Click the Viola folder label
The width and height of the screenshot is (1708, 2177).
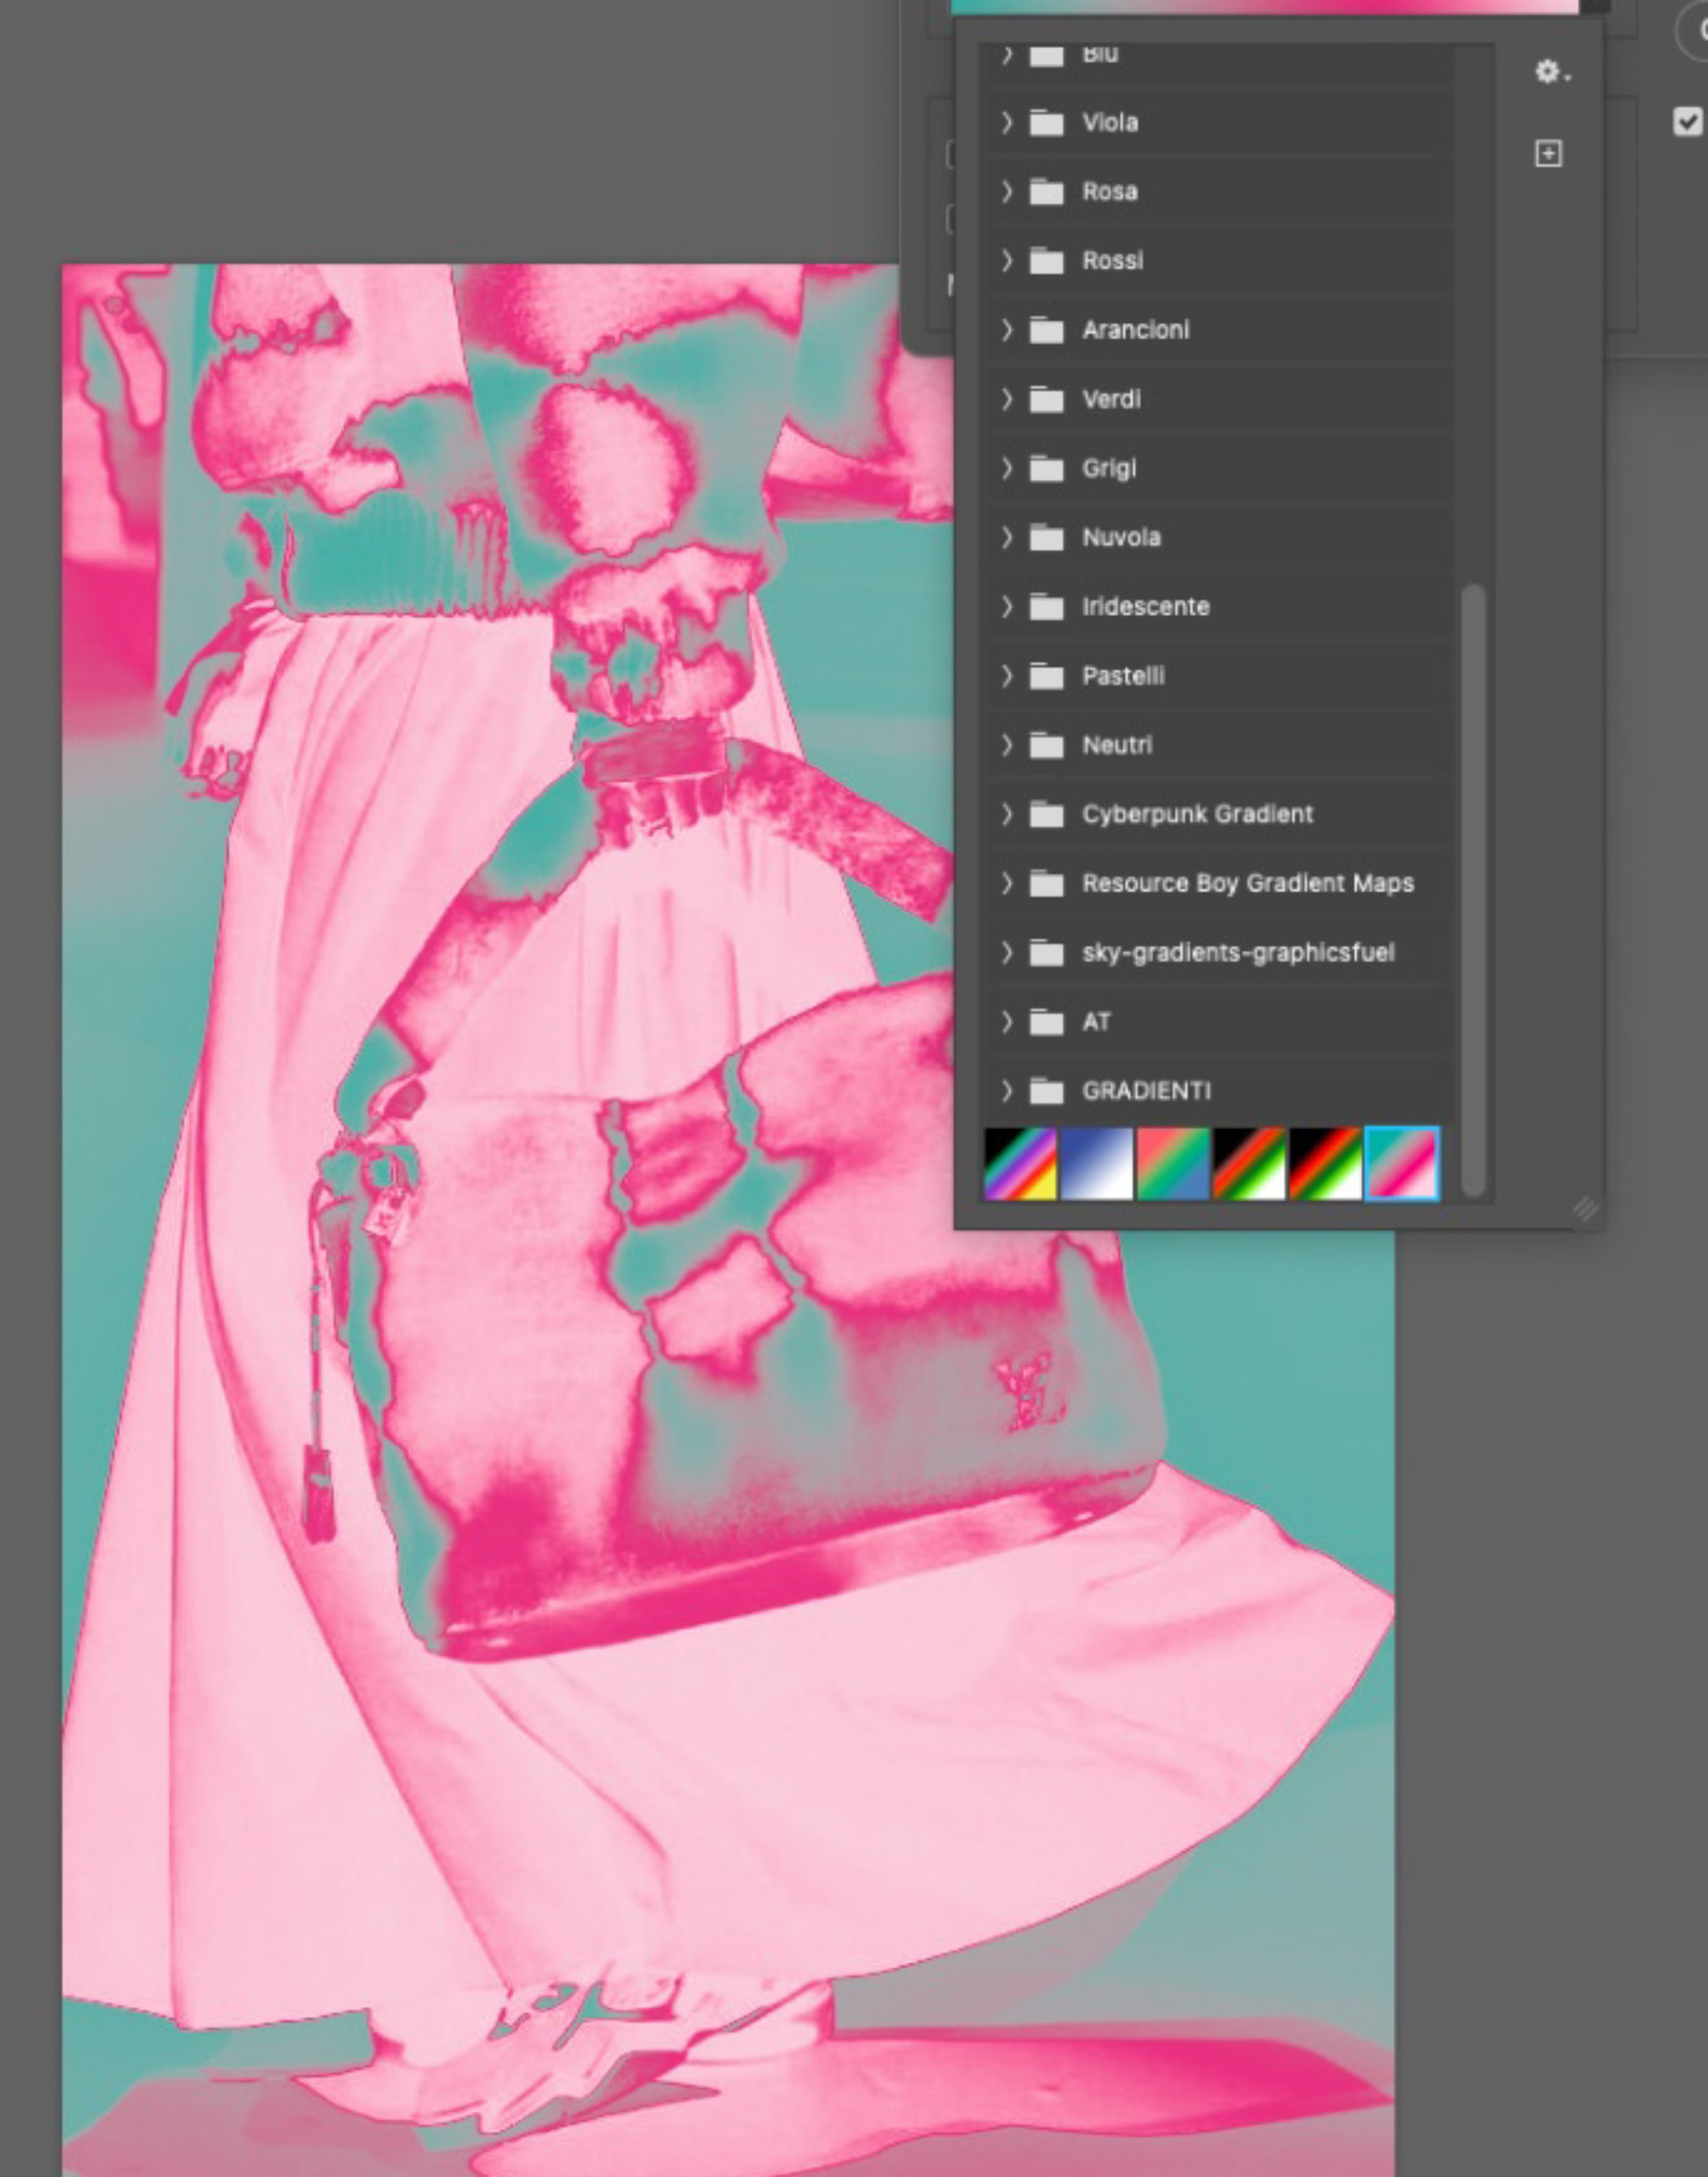click(1110, 122)
